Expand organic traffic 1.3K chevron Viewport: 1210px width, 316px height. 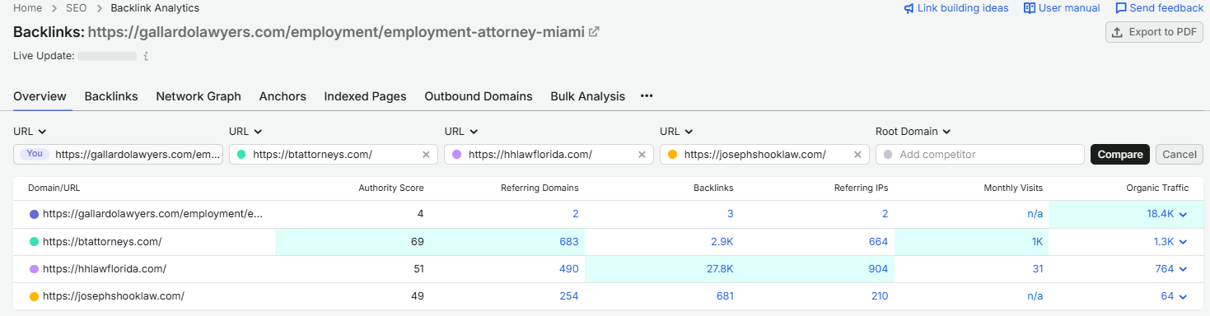pyautogui.click(x=1183, y=242)
